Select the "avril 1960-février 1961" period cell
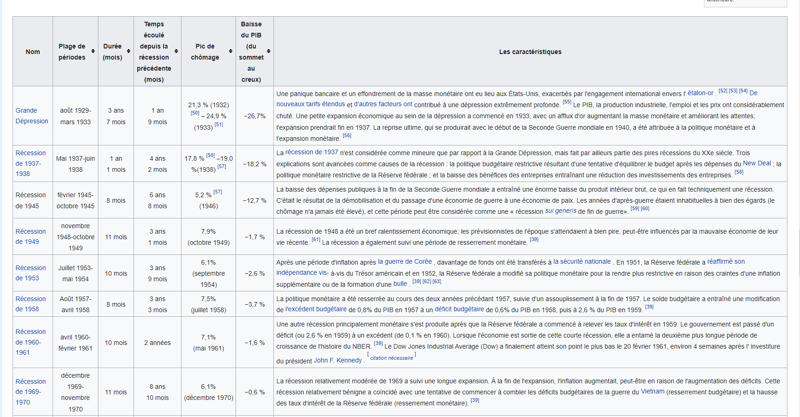The height and width of the screenshot is (417, 800). coord(75,343)
